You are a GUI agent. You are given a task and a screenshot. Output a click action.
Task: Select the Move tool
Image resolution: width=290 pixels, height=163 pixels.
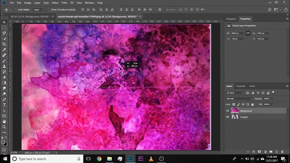pos(4,22)
